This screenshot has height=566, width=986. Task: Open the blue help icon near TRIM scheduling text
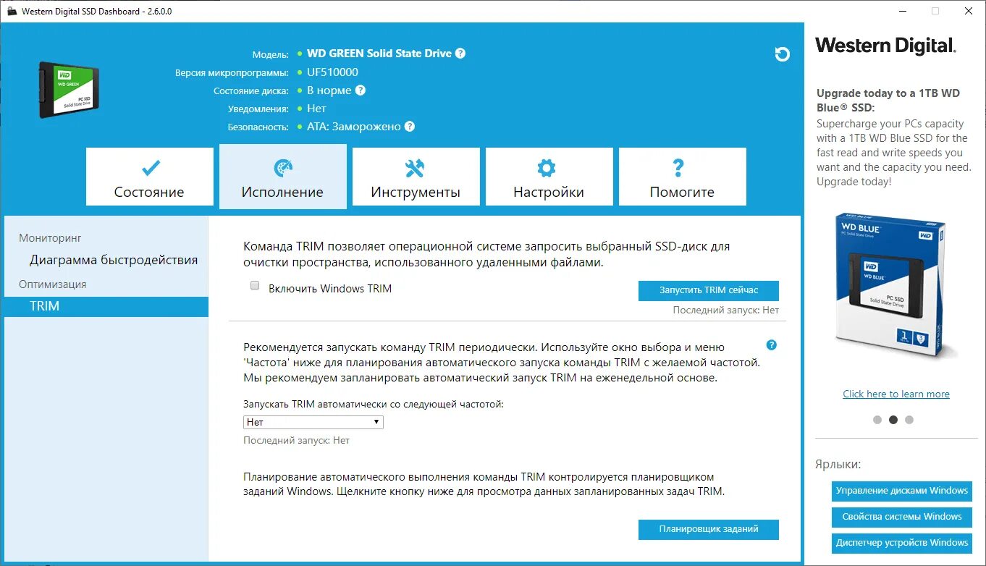pos(771,345)
